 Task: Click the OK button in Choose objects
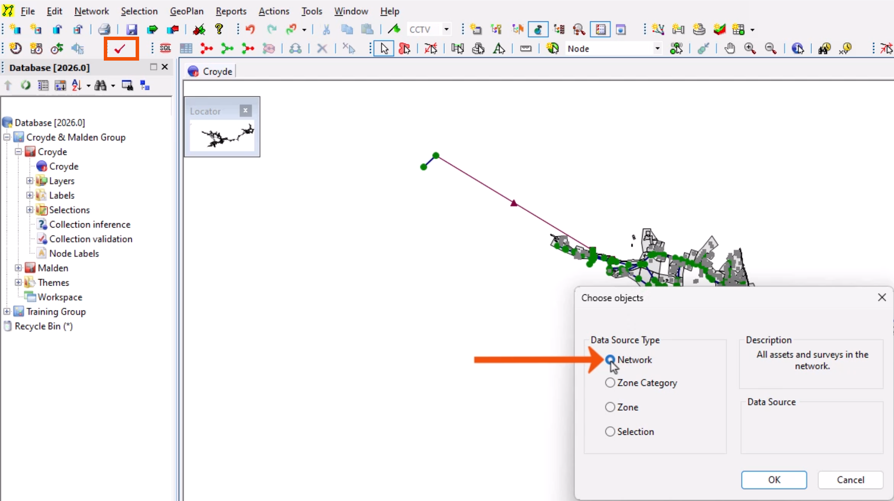[x=774, y=480]
